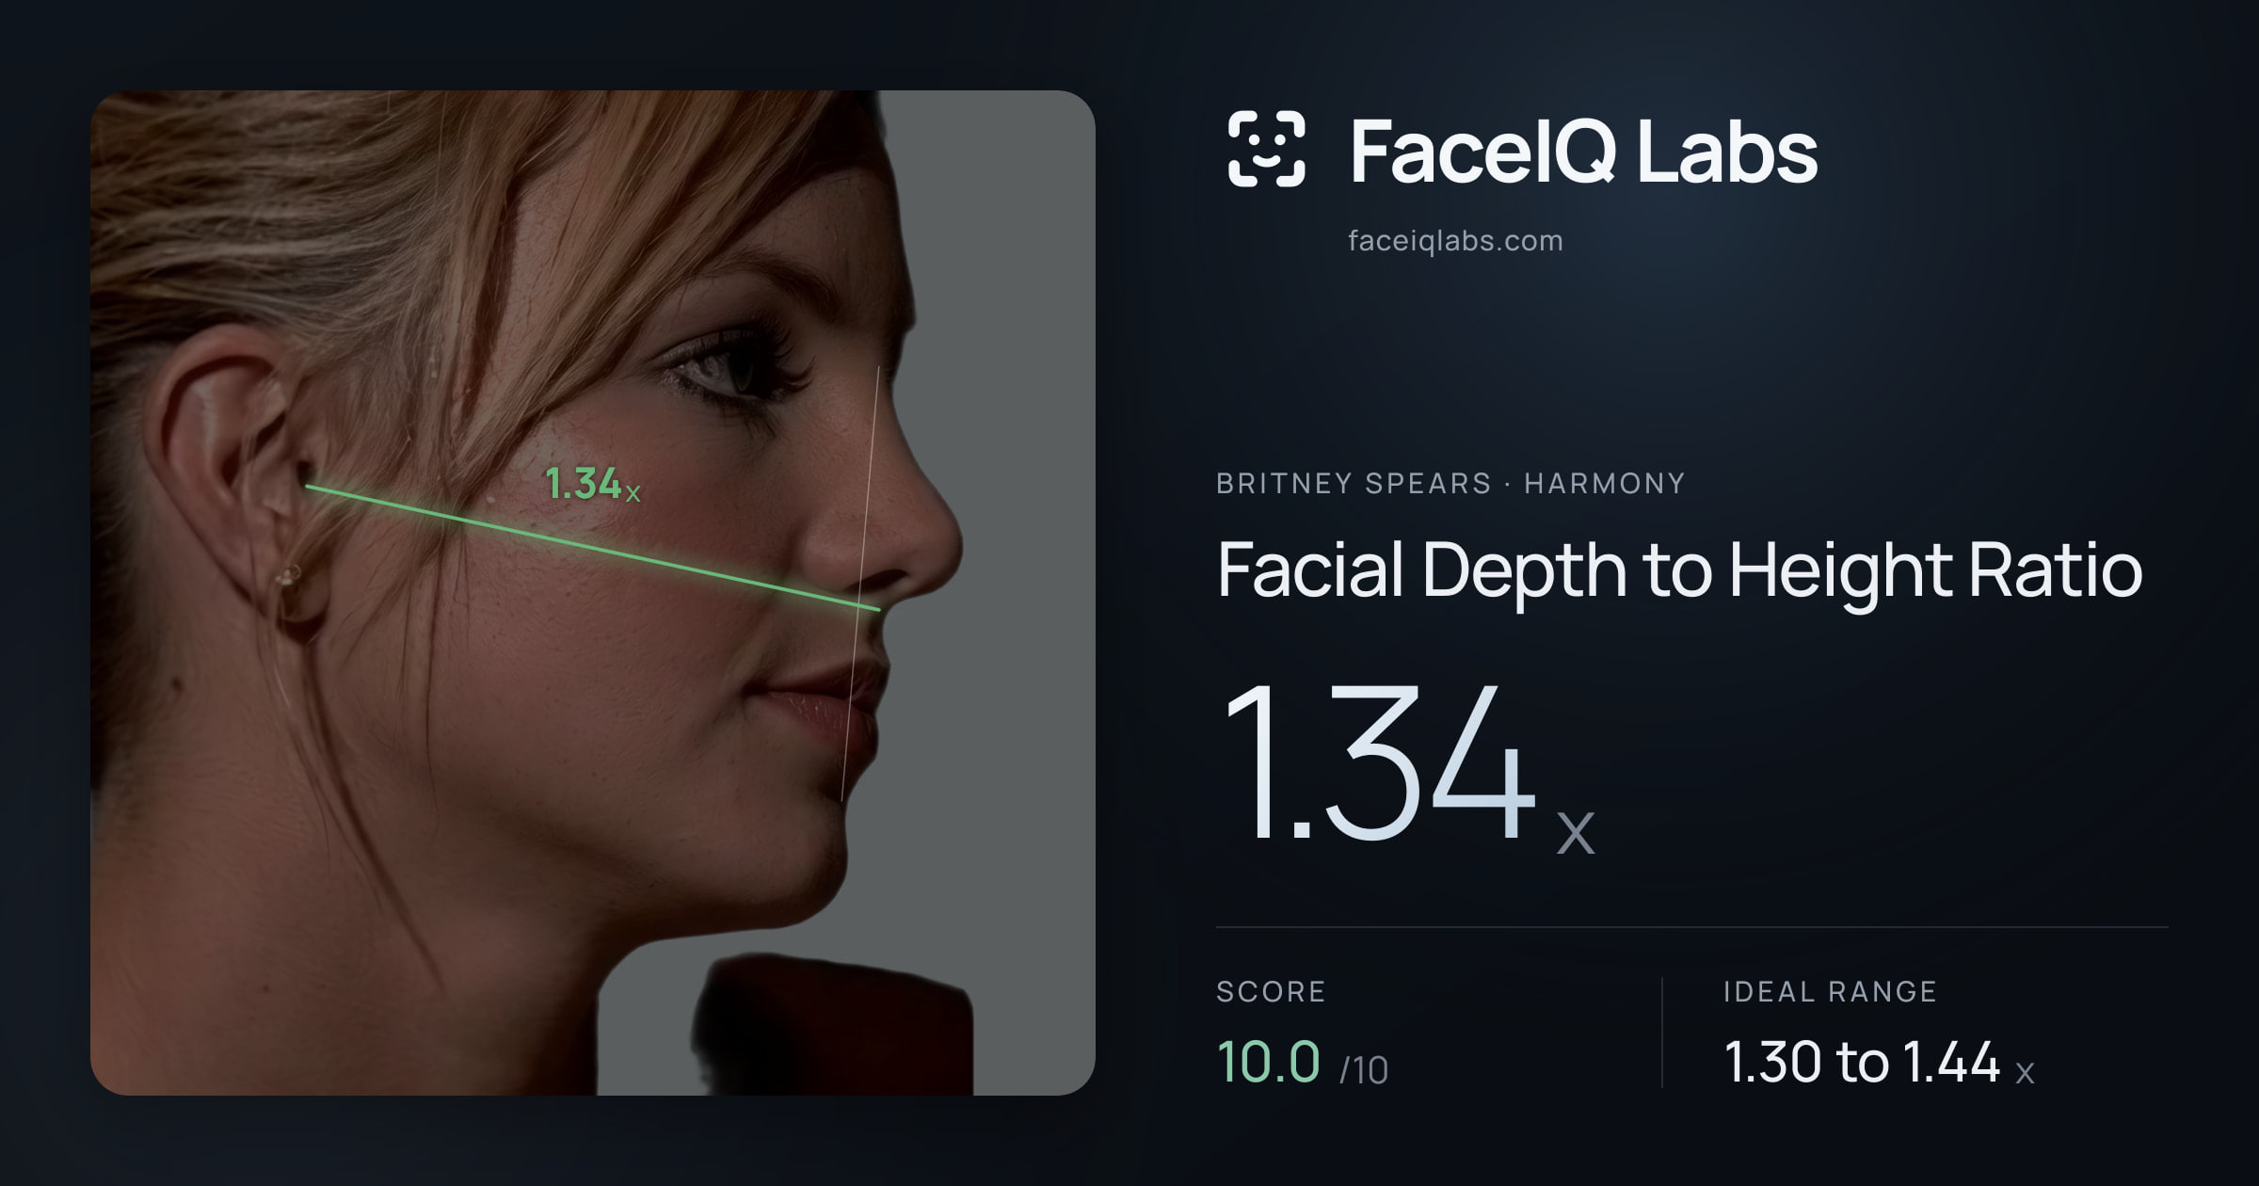Click the profile photo thumbnail
The image size is (2259, 1186).
click(593, 593)
